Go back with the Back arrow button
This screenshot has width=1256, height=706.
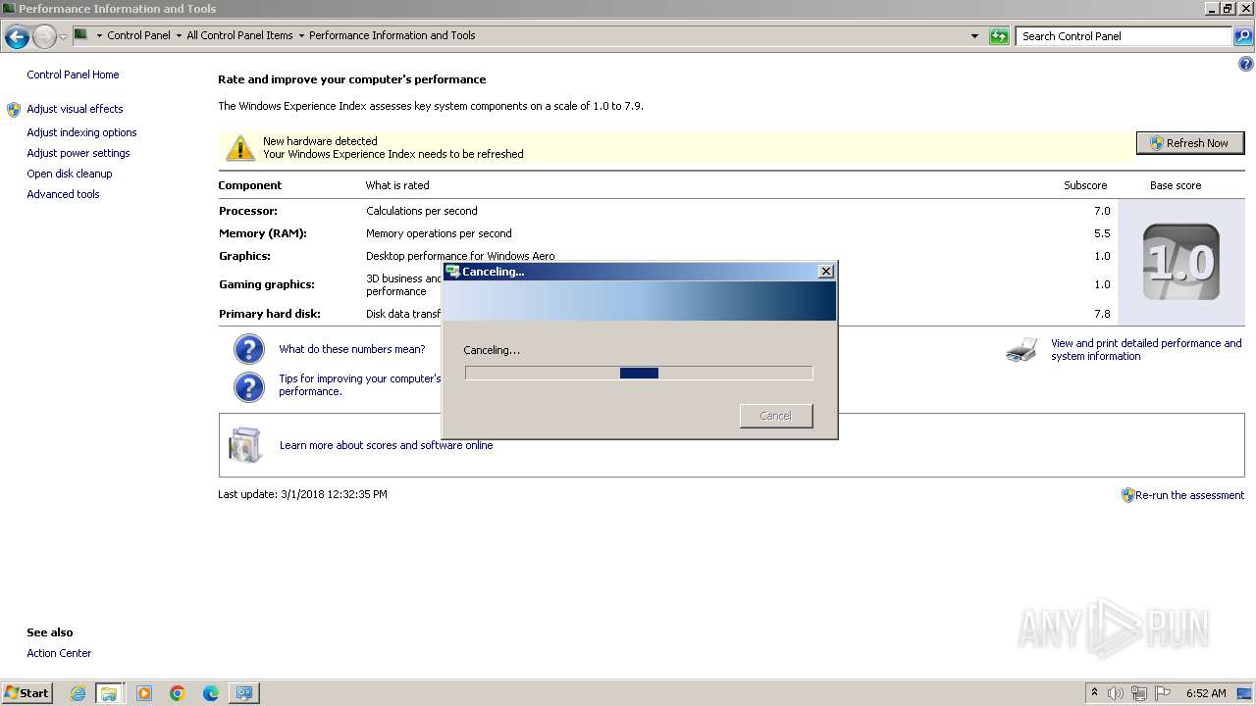(17, 37)
